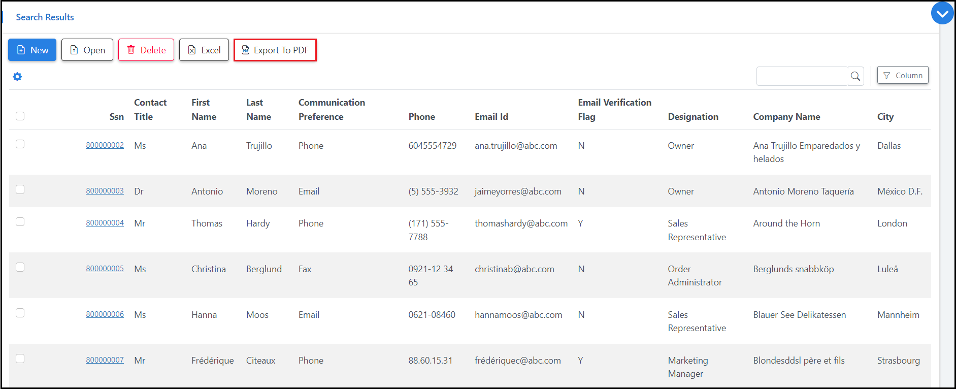Viewport: 956px width, 389px height.
Task: Click the blue settings gear icon
Action: (17, 77)
